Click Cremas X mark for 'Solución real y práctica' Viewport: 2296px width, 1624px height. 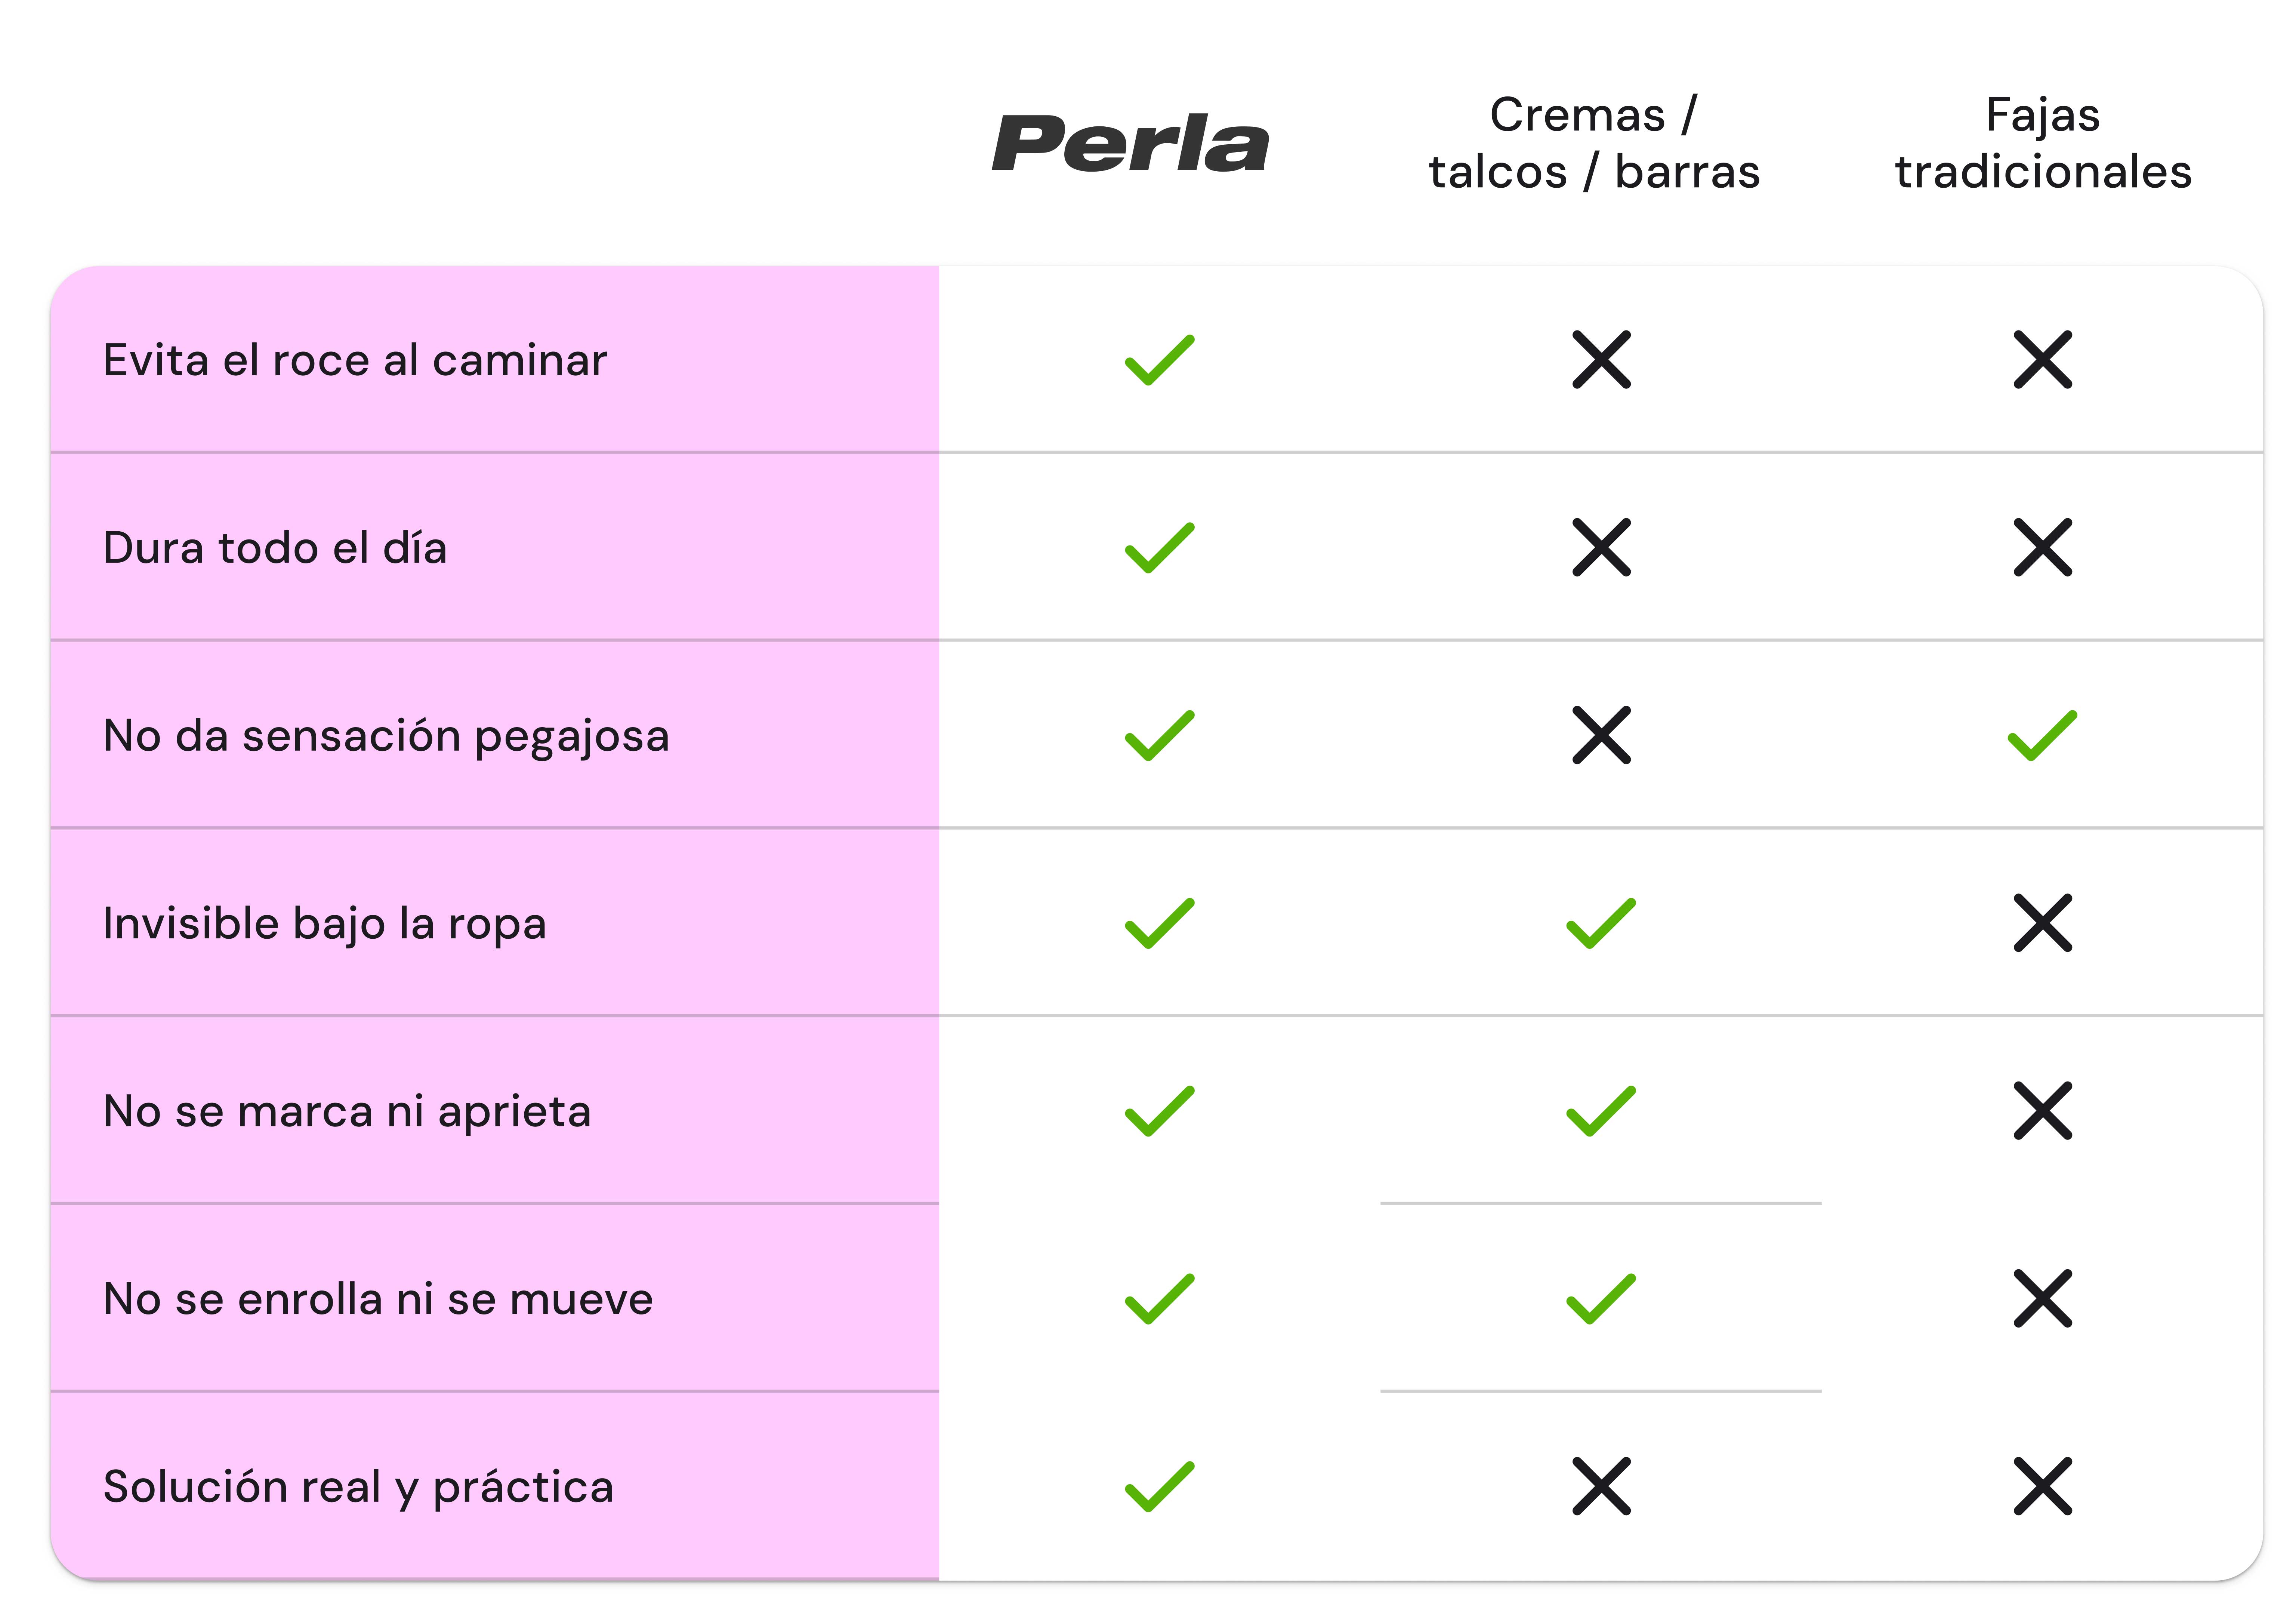[1601, 1486]
